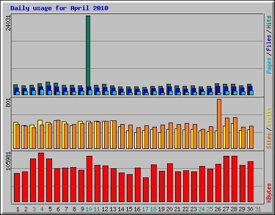Click the 'Visits' legend label
The image size is (275, 215).
(x=269, y=117)
